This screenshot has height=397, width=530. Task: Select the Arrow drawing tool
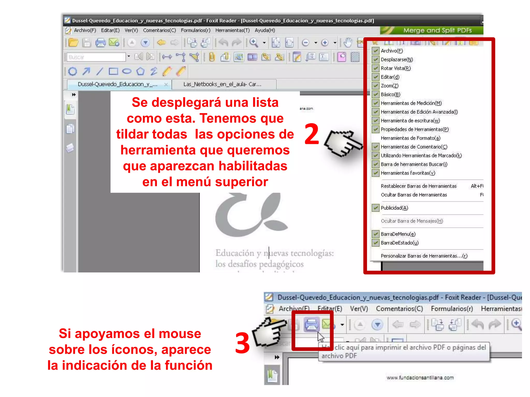(86, 71)
